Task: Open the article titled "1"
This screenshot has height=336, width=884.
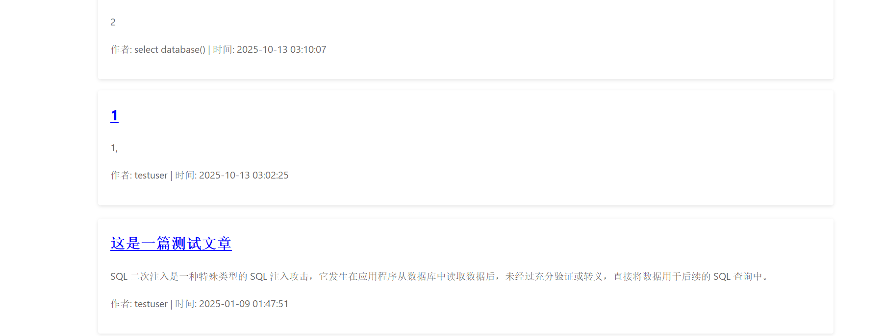Action: coord(114,116)
